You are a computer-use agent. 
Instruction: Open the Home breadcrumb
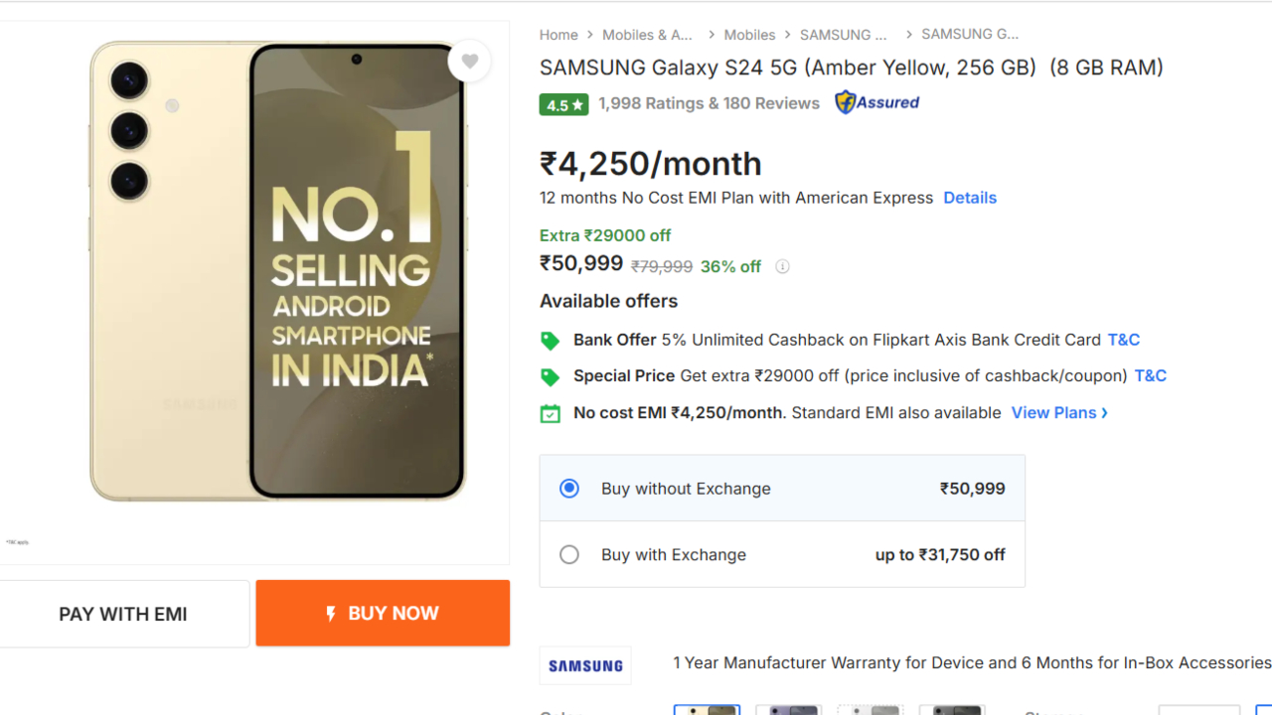(558, 35)
